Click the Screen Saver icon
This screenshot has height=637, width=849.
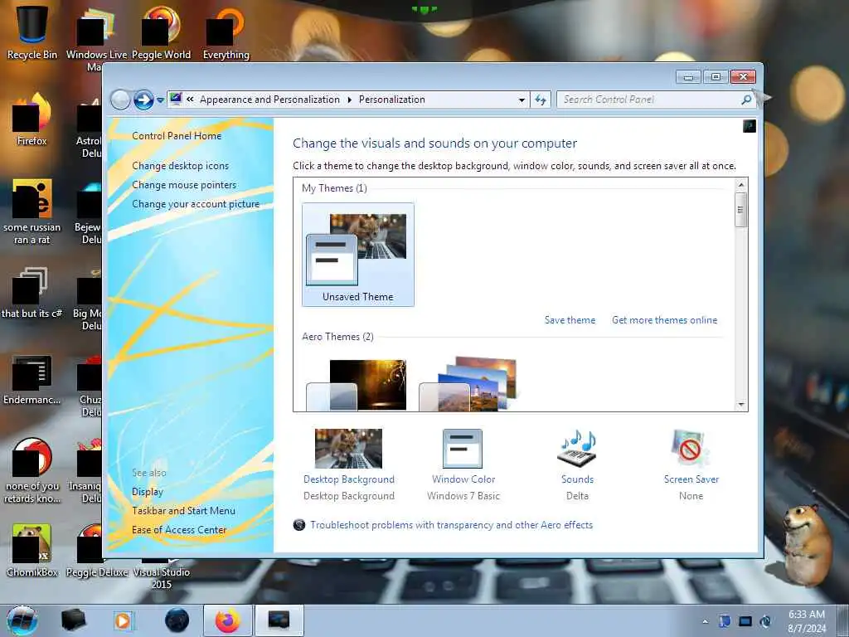pos(689,449)
